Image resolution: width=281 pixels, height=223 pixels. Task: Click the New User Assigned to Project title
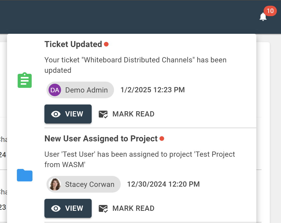[x=101, y=139]
